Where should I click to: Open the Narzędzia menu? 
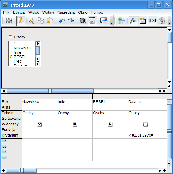tap(66, 12)
